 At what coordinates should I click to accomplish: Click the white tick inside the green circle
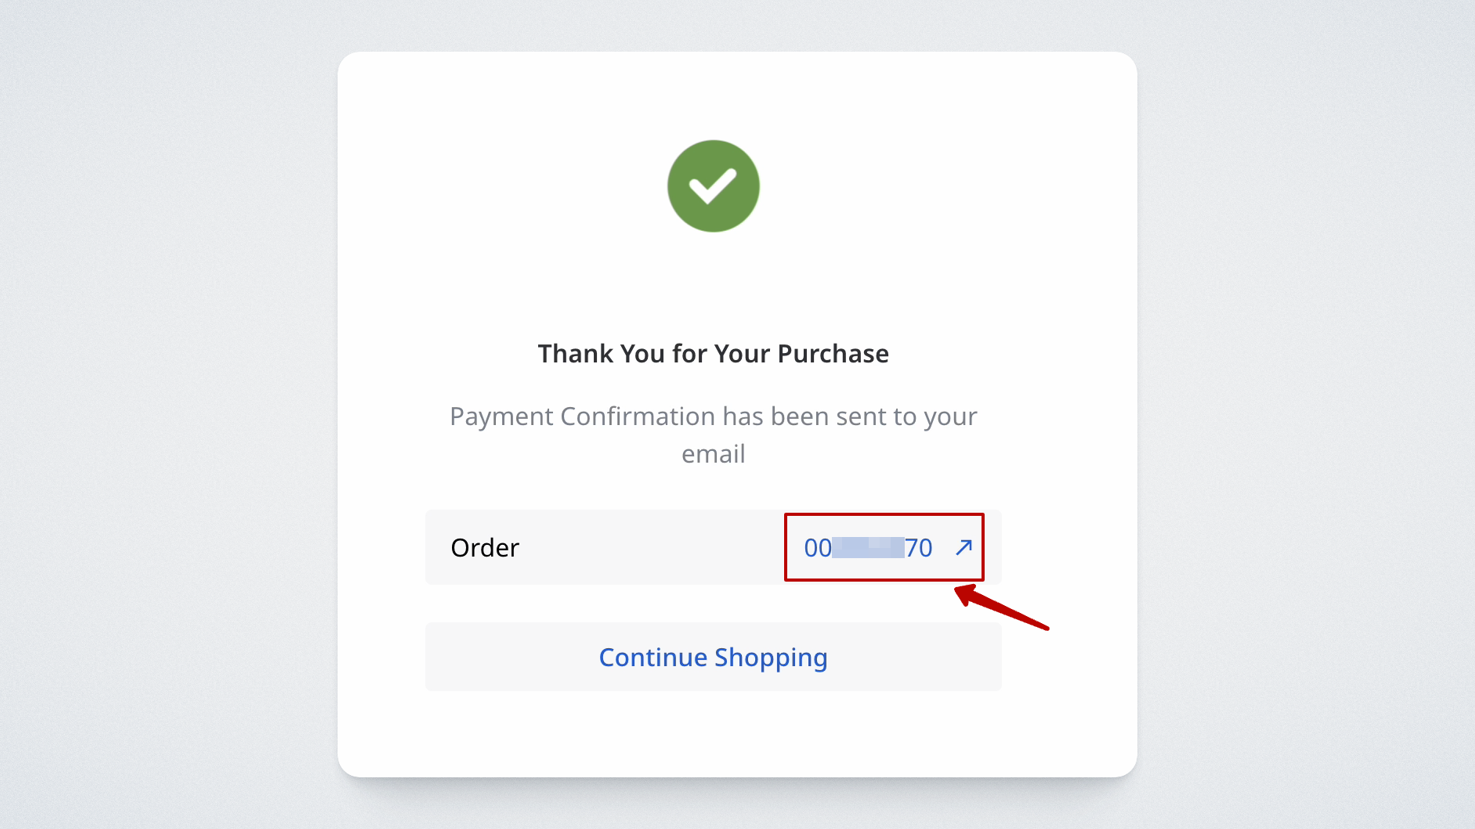point(713,186)
